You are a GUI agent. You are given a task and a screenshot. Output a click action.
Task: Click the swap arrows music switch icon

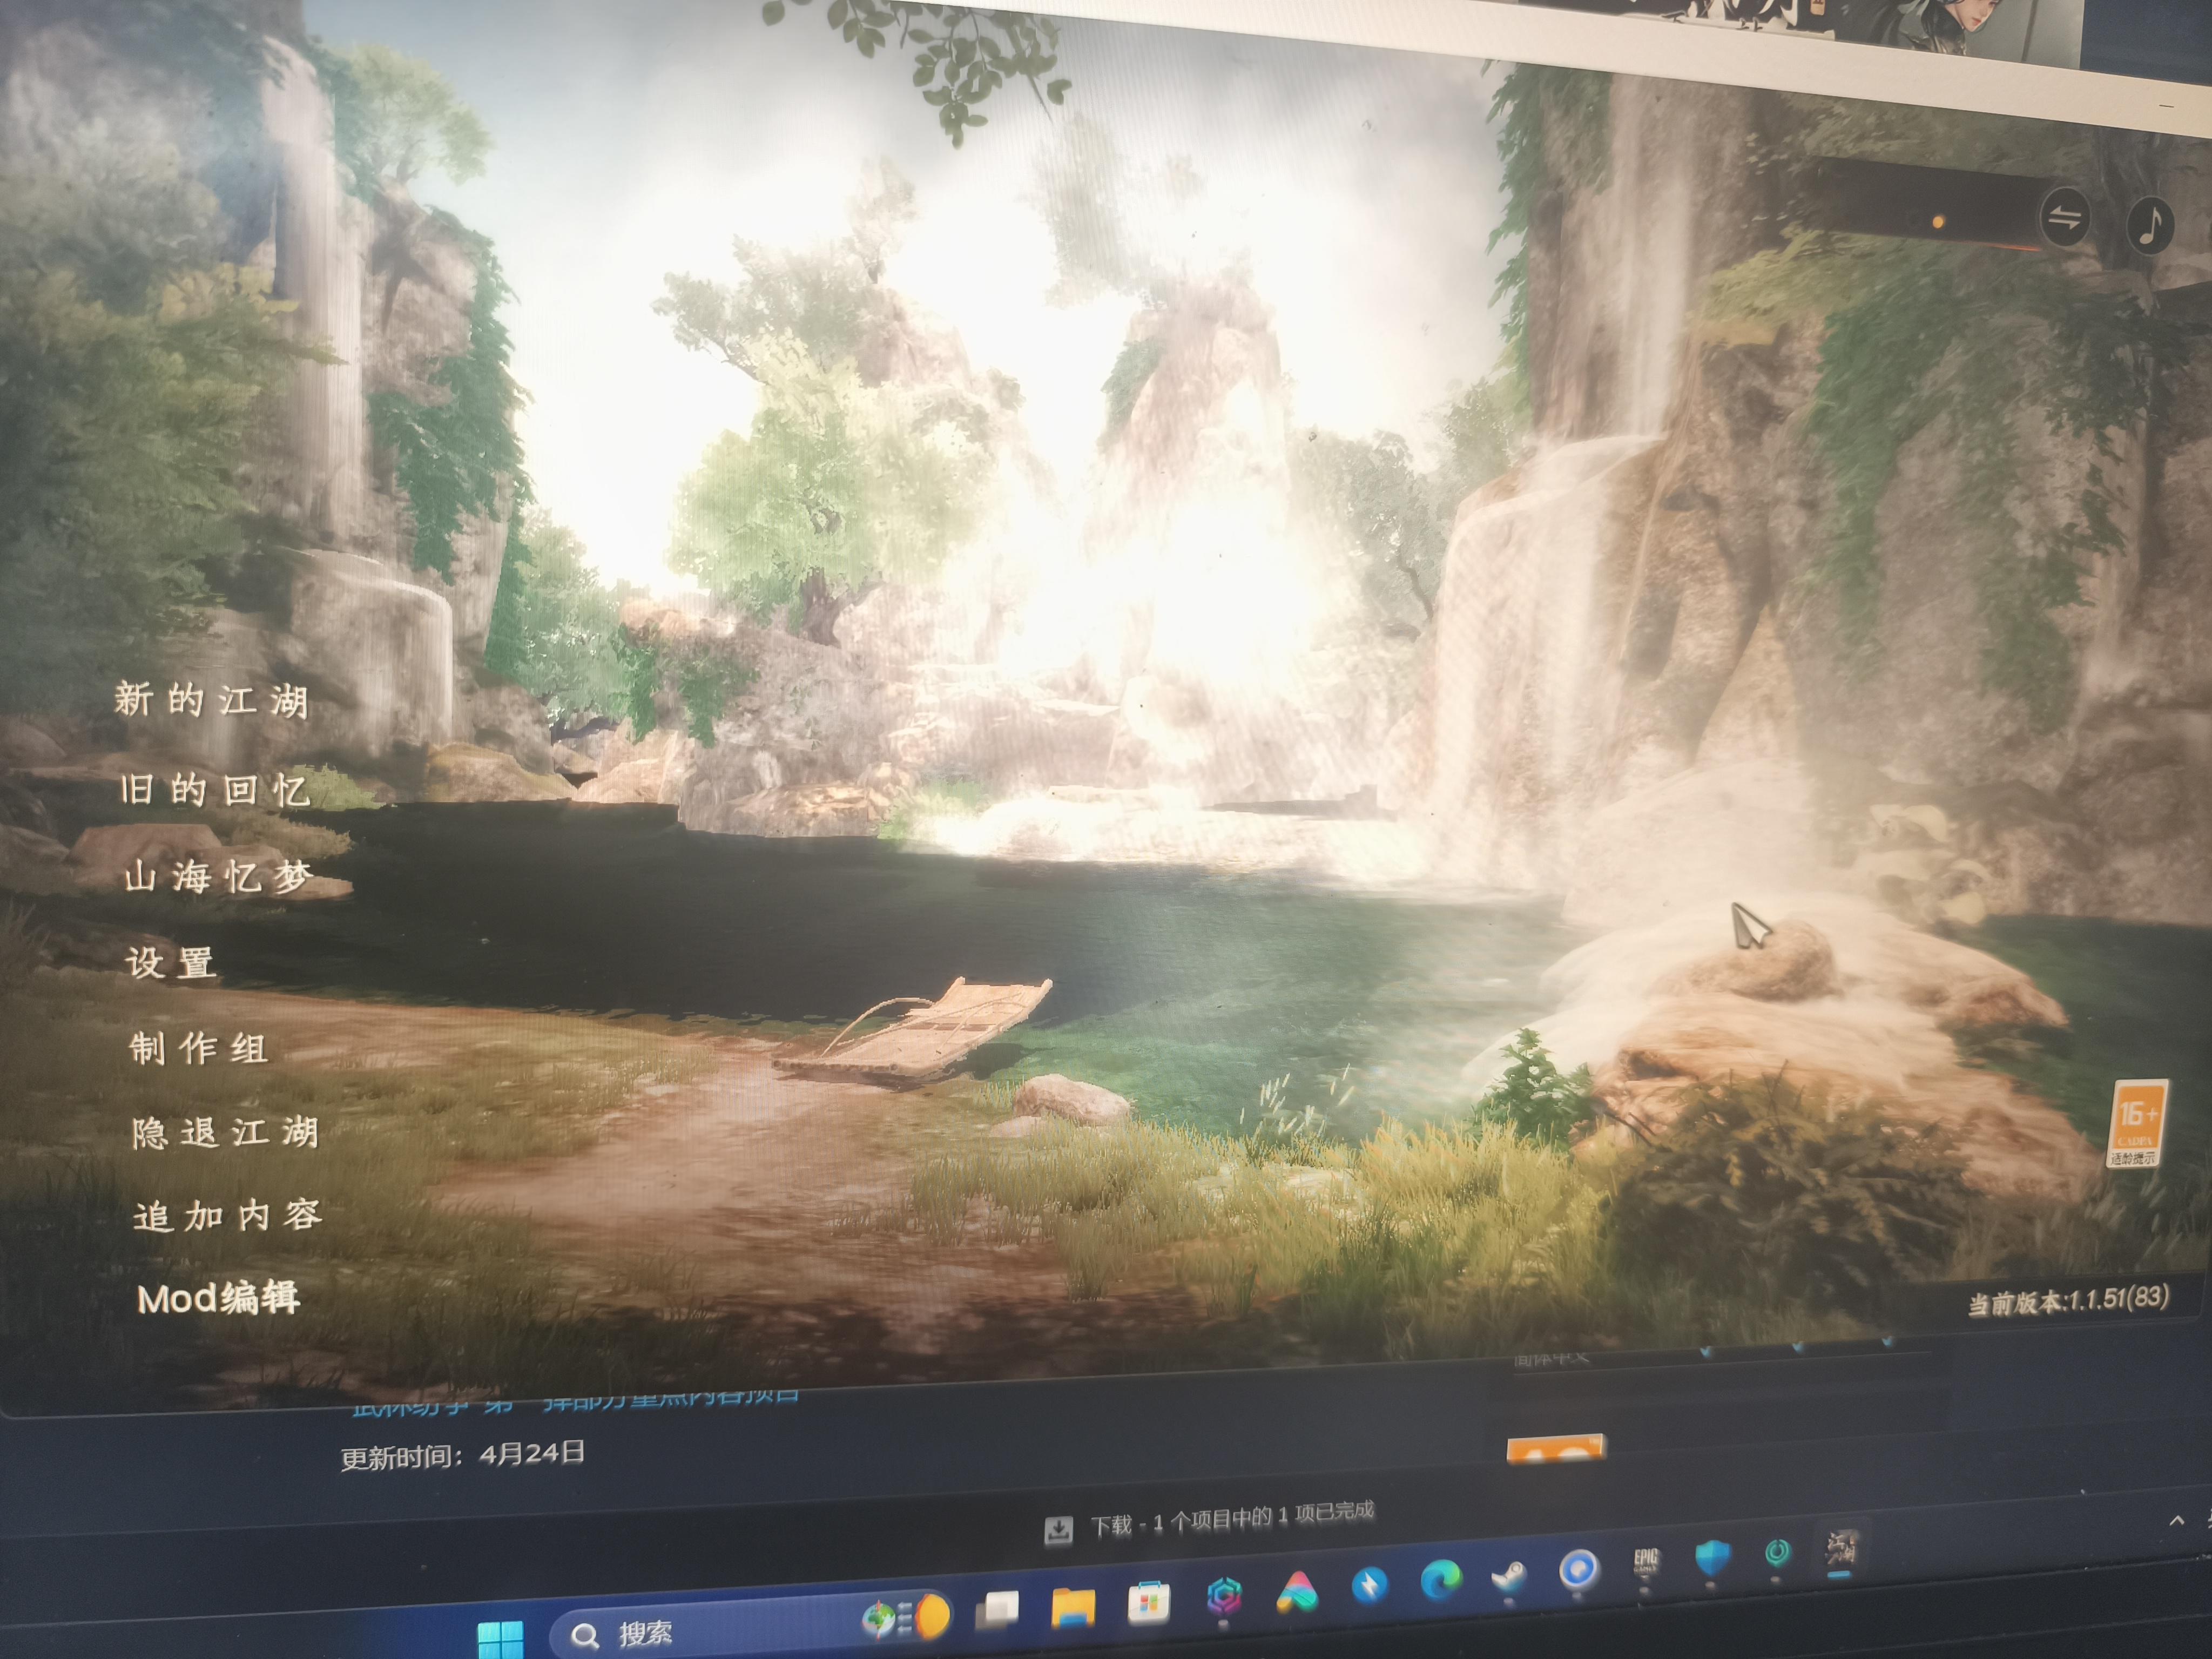(2064, 217)
